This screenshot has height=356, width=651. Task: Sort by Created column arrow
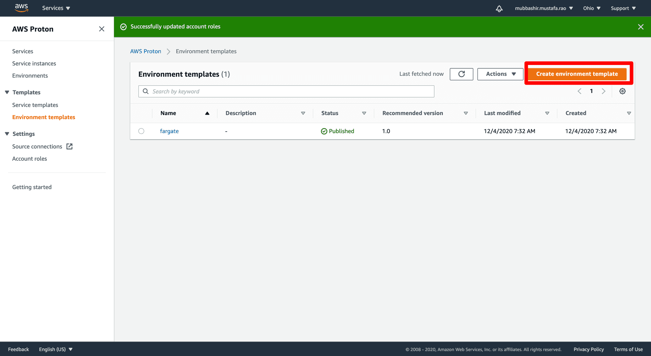pyautogui.click(x=629, y=113)
